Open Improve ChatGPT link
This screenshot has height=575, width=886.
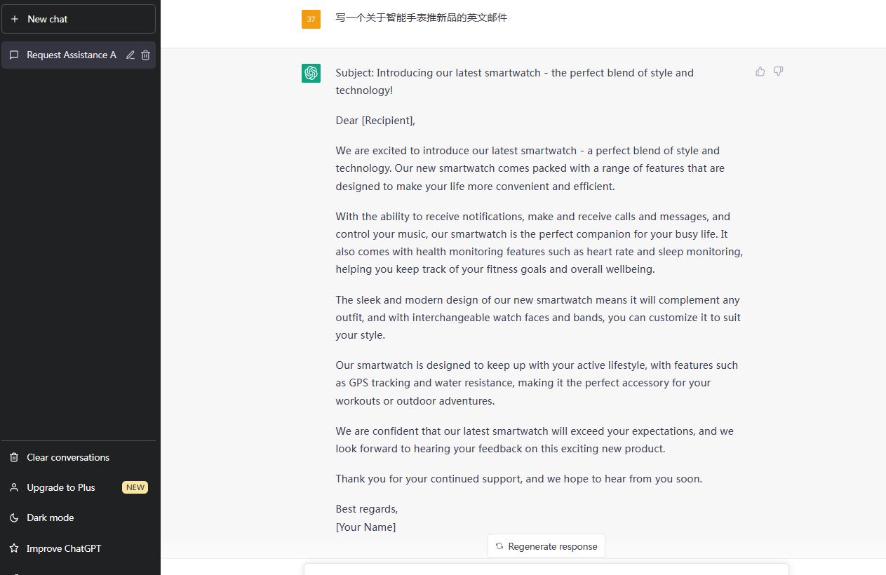tap(64, 548)
